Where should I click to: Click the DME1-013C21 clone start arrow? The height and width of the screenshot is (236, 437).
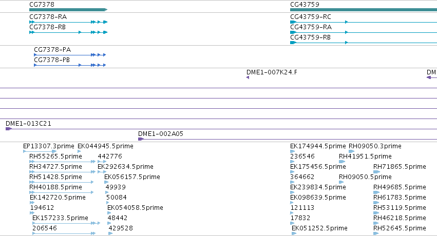[9, 129]
